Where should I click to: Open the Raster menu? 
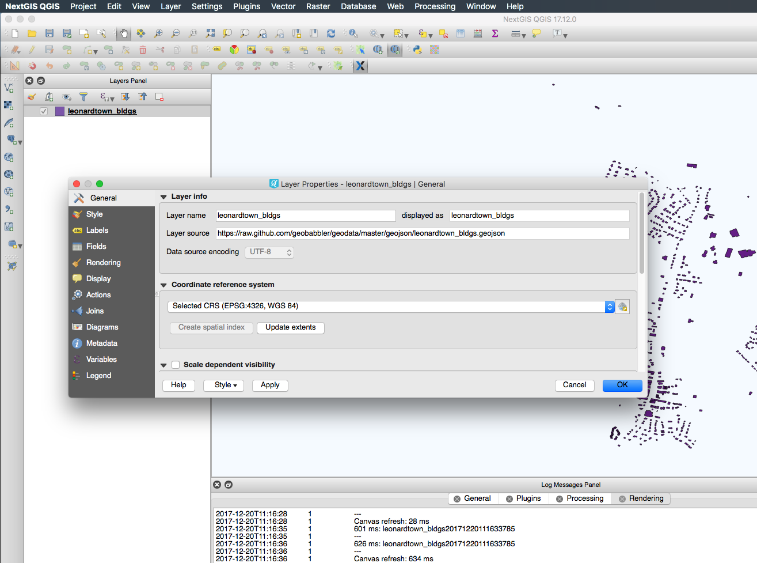(318, 6)
